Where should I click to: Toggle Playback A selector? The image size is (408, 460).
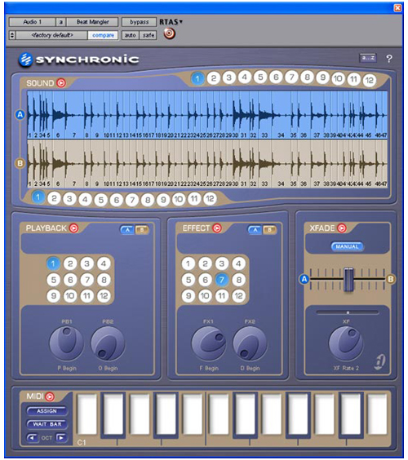(x=127, y=230)
